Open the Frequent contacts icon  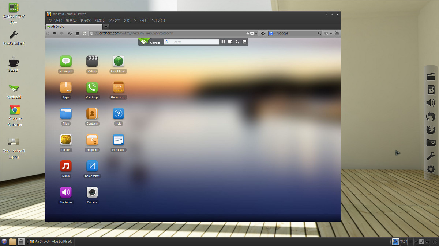pyautogui.click(x=92, y=140)
